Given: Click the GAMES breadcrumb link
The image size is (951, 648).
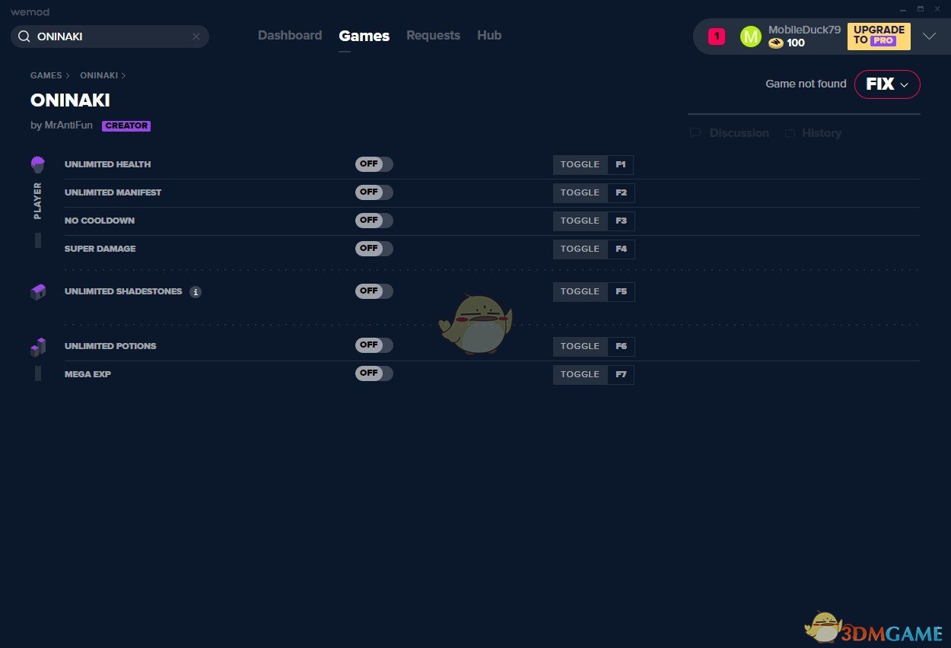Looking at the screenshot, I should [x=46, y=75].
